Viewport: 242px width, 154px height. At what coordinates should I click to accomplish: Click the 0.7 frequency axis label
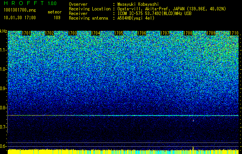(x=3, y=127)
